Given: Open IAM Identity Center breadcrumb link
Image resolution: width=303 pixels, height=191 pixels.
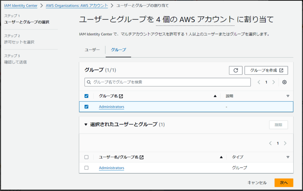Looking at the screenshot, I should (21, 6).
